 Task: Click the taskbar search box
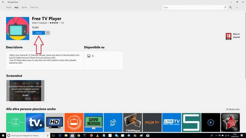(28, 136)
